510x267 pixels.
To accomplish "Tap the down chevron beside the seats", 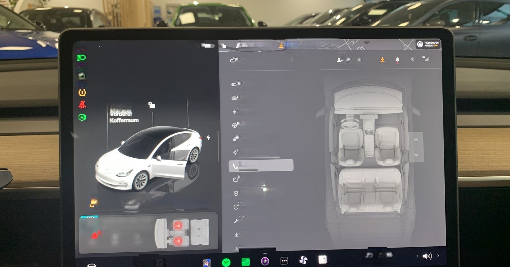I will point(416,155).
